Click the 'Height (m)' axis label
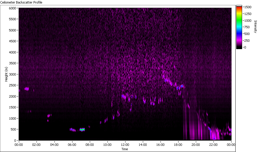Screen dimensions: 258x152 click(x=6, y=74)
